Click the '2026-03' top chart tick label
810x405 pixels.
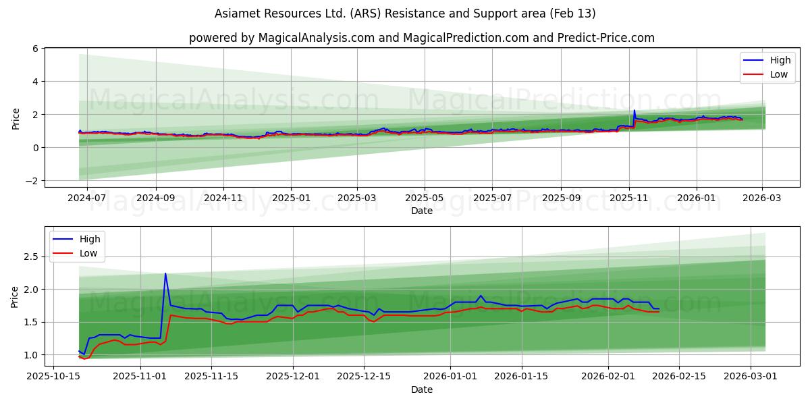[x=761, y=198]
